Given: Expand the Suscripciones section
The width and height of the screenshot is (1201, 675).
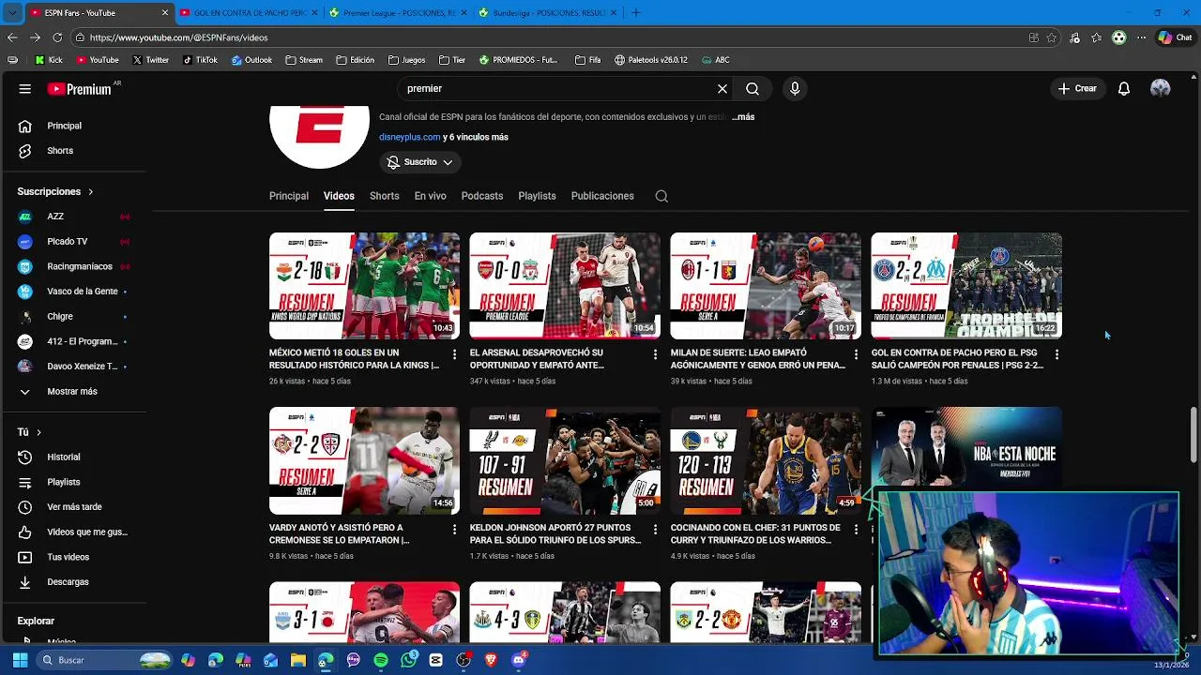Looking at the screenshot, I should (55, 191).
